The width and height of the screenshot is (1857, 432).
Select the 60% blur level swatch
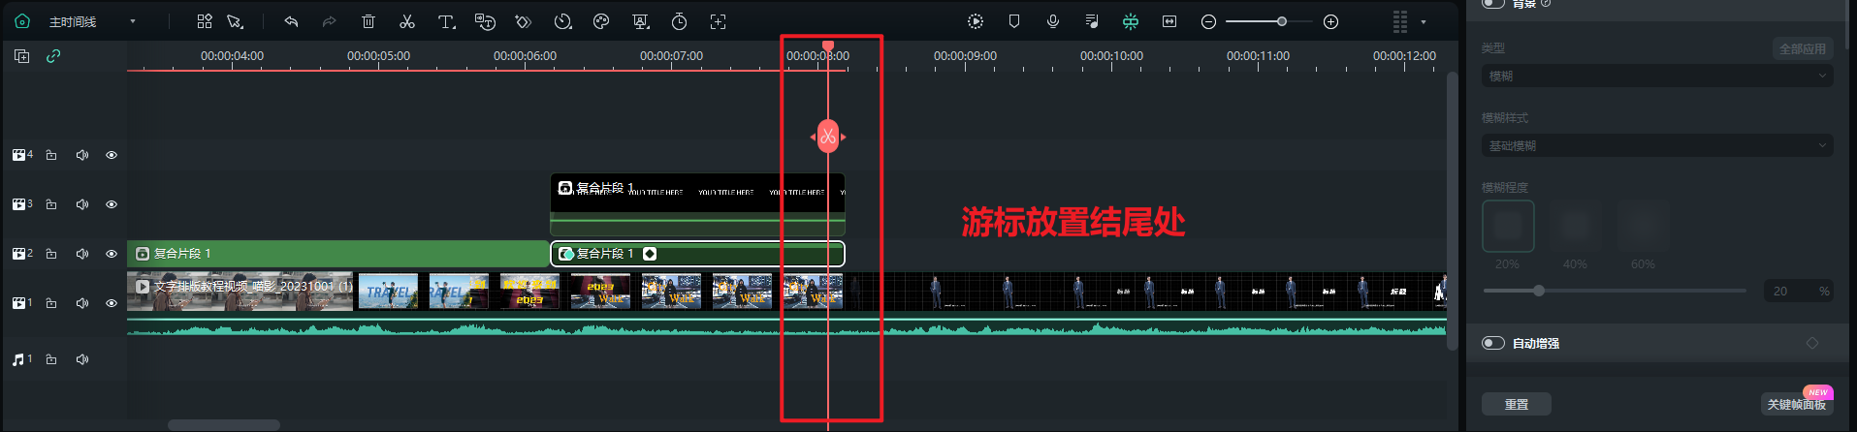click(1643, 226)
